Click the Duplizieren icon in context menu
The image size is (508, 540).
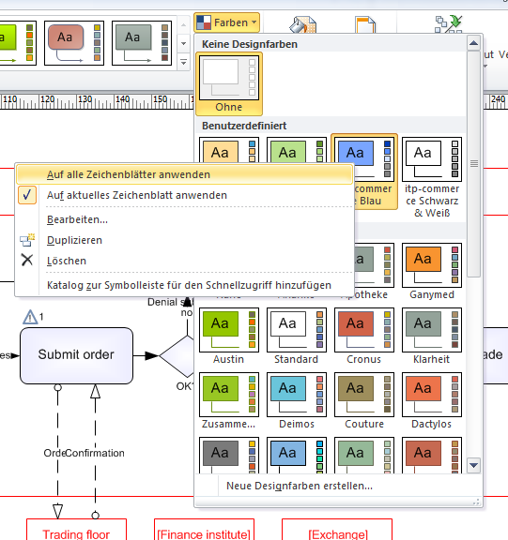click(x=27, y=240)
